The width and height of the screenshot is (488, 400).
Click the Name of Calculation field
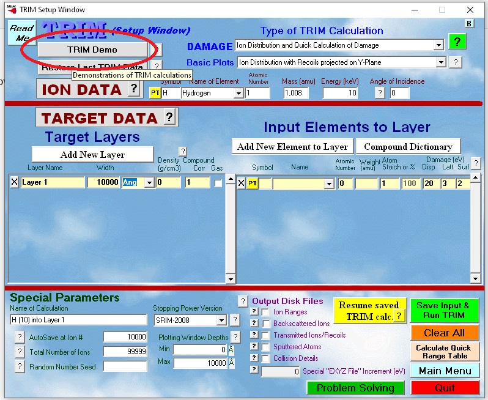[78, 320]
